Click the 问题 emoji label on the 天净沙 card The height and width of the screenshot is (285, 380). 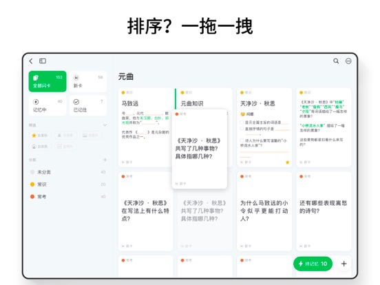247,114
